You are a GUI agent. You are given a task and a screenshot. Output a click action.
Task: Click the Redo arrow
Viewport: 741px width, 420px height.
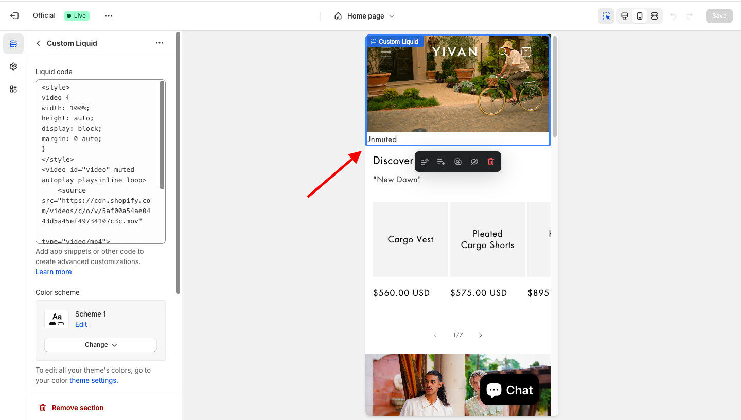[x=690, y=16]
